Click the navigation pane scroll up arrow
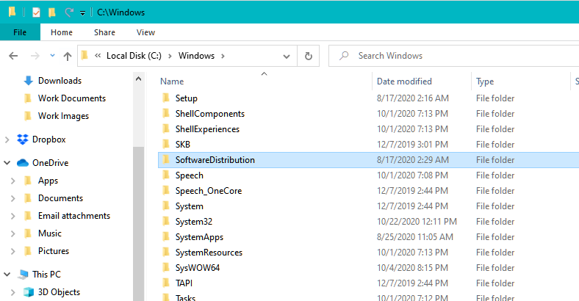 point(138,79)
